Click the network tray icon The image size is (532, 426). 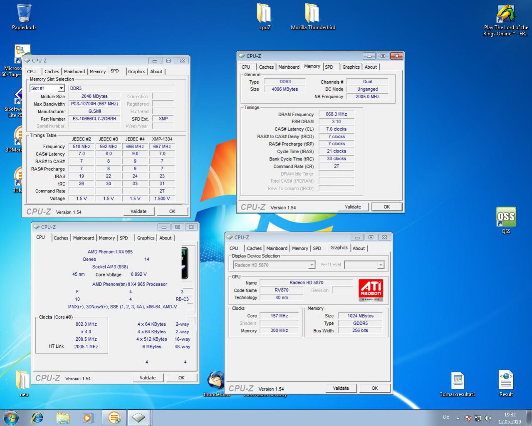pyautogui.click(x=478, y=418)
